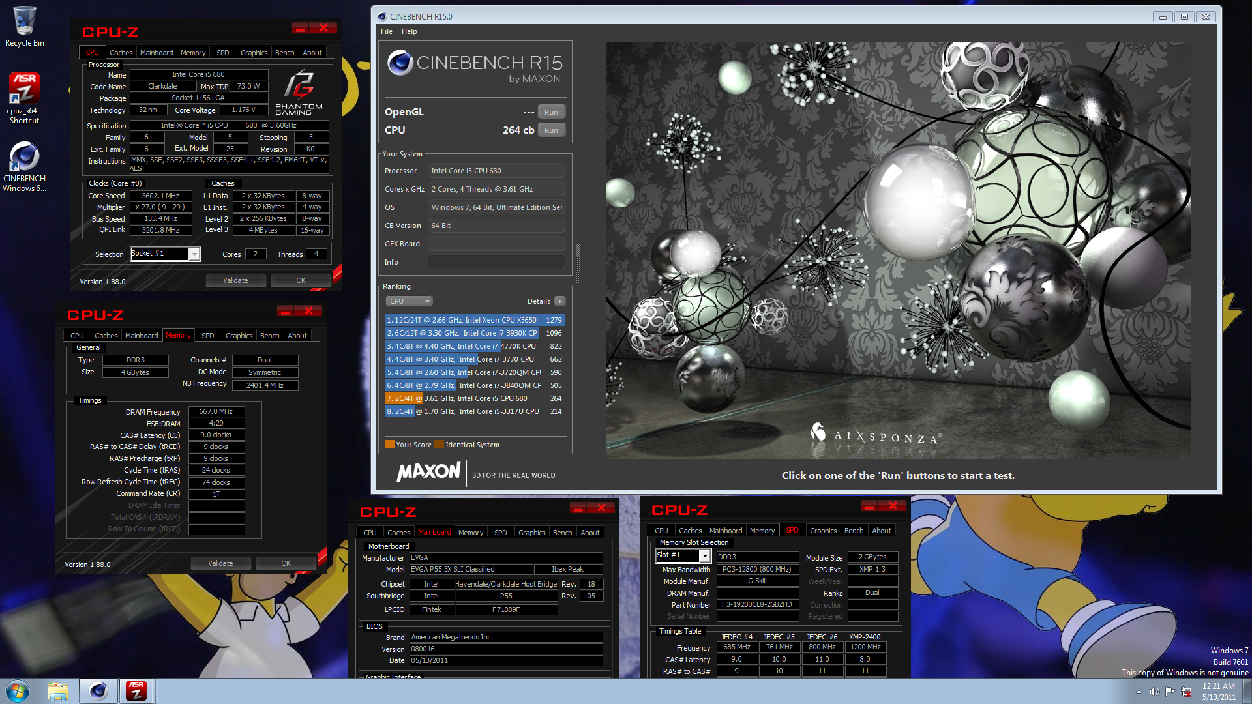Open Cinebench File menu
Viewport: 1252px width, 704px height.
click(x=387, y=31)
